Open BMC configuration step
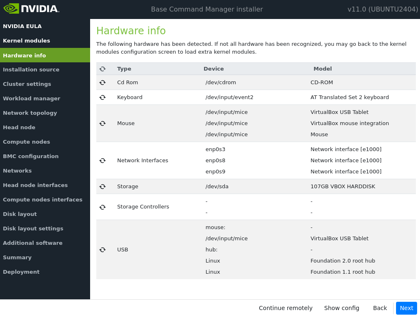Viewport: 420px width, 315px height. (45, 156)
